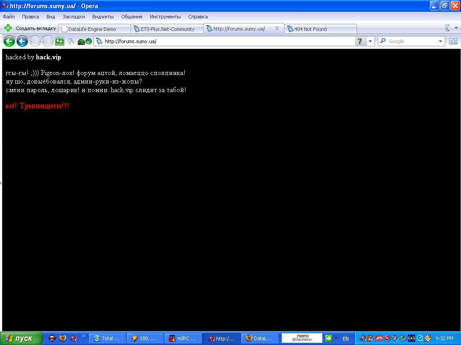The width and height of the screenshot is (461, 345).
Task: Open the Инструменты menu
Action: [165, 17]
